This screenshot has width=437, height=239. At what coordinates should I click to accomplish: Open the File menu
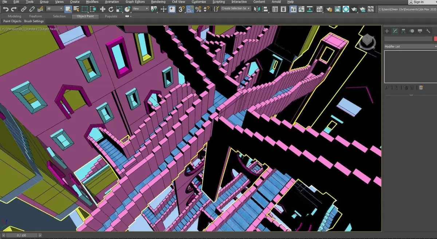click(4, 2)
